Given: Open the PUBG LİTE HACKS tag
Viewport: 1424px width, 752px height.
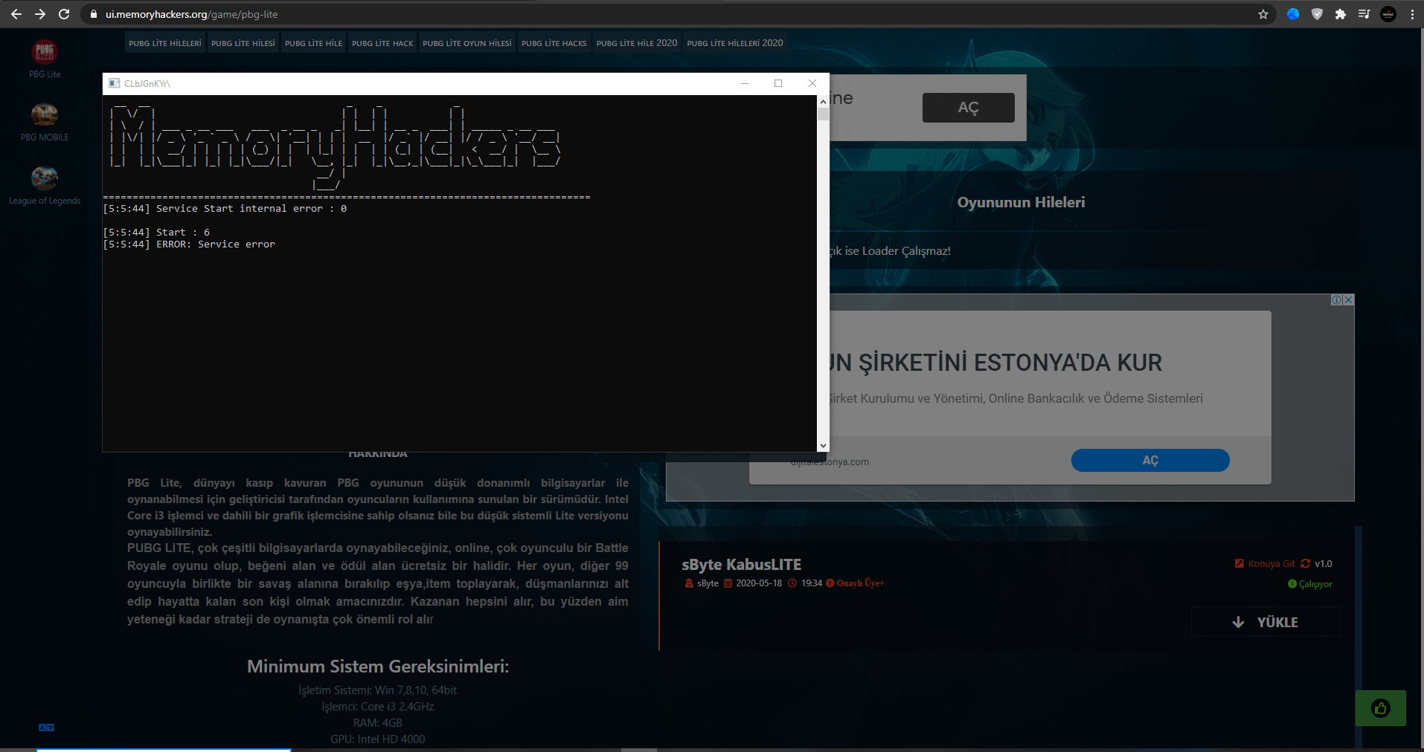Looking at the screenshot, I should click(x=554, y=43).
